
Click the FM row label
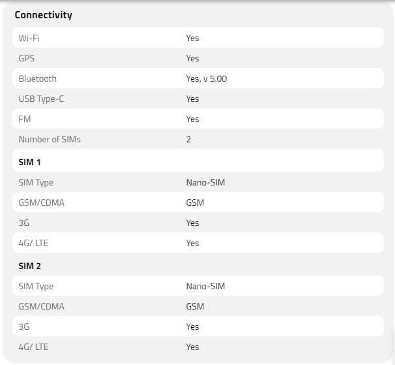[x=25, y=119]
